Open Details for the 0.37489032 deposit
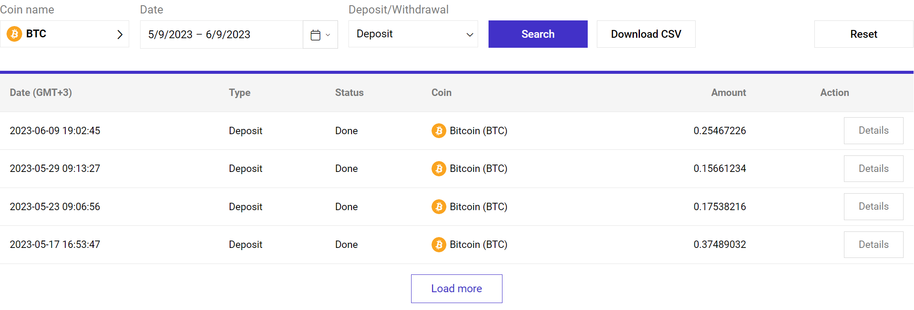Screen dimensions: 914x310 (x=874, y=244)
